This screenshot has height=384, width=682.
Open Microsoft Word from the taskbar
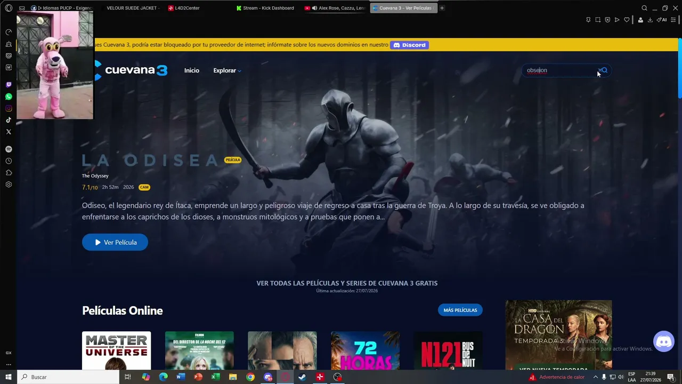tap(181, 377)
